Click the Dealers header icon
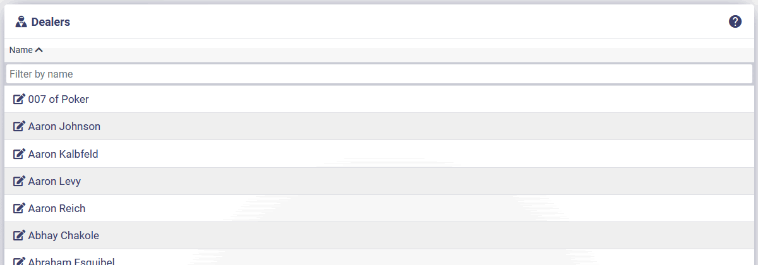The height and width of the screenshot is (265, 758). coord(21,22)
